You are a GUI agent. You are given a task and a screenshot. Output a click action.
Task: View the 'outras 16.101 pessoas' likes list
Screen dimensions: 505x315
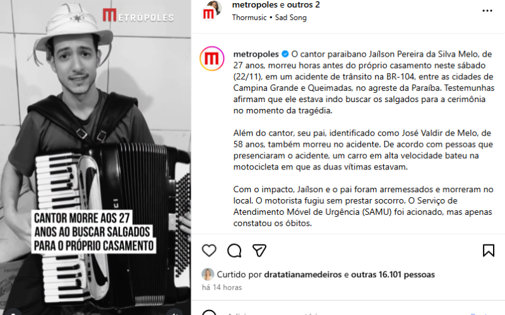[393, 275]
